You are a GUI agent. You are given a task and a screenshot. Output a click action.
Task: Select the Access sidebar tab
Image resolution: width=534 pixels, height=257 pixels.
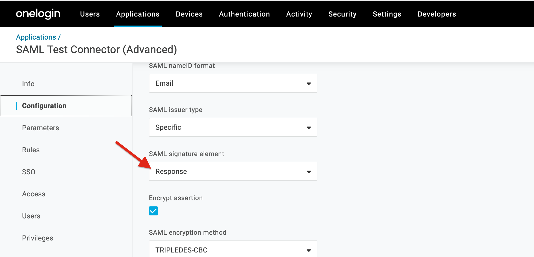tap(34, 194)
